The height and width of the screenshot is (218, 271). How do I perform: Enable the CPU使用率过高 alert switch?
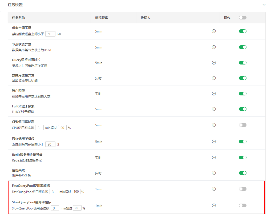[x=242, y=125]
